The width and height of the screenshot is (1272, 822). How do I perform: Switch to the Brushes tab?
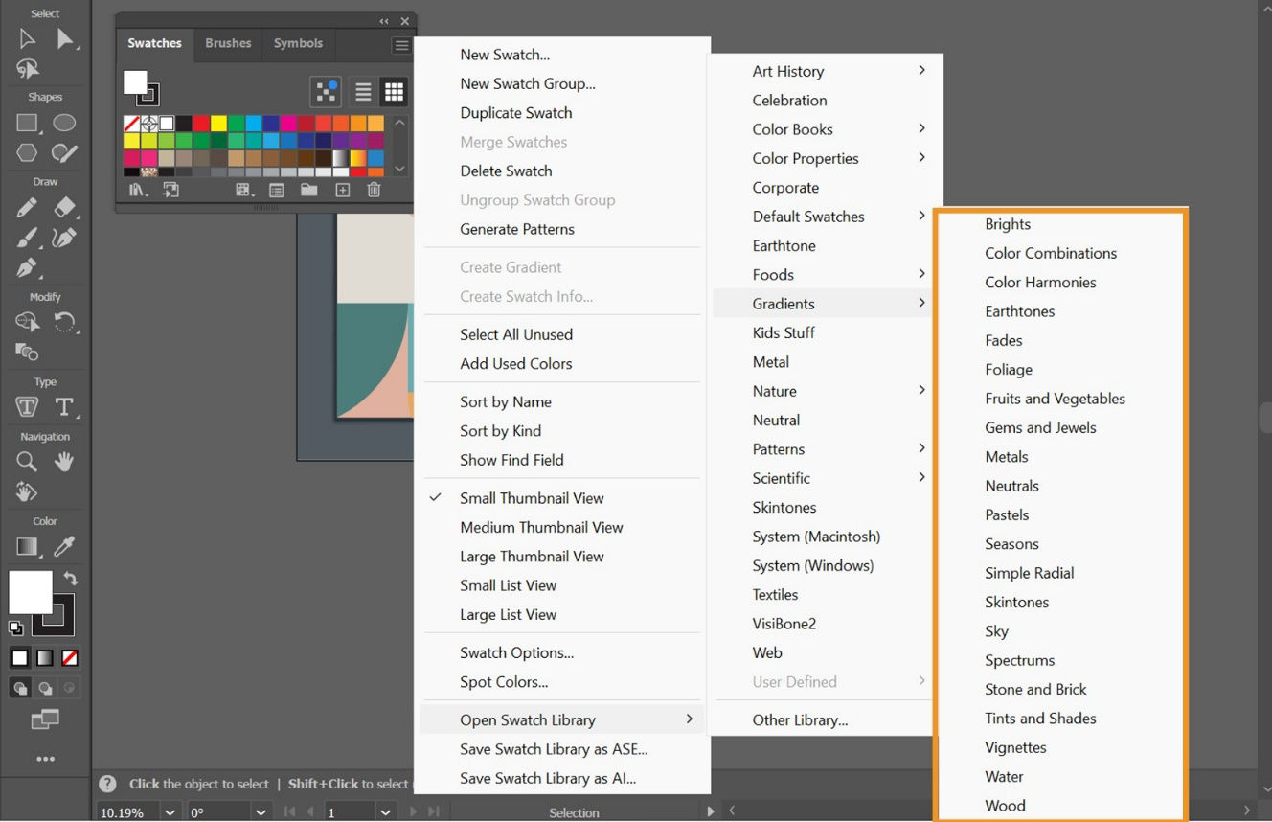(227, 43)
